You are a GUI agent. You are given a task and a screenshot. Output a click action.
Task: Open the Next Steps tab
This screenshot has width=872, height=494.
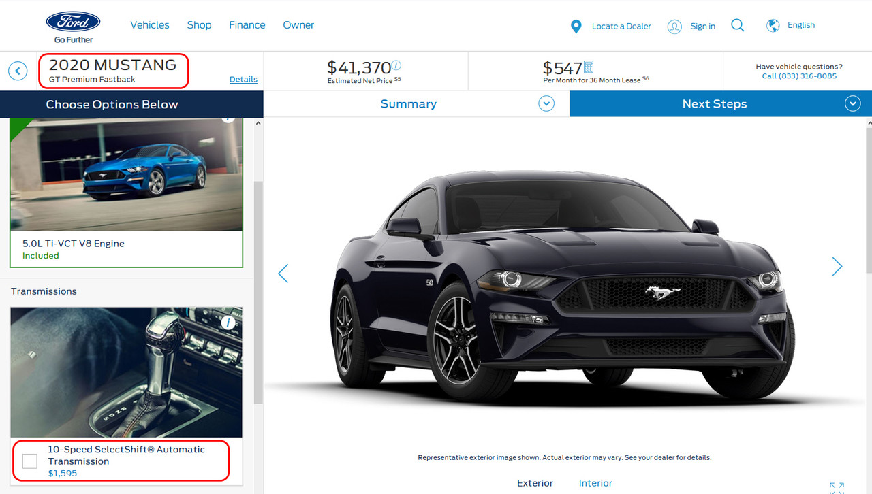tap(715, 104)
